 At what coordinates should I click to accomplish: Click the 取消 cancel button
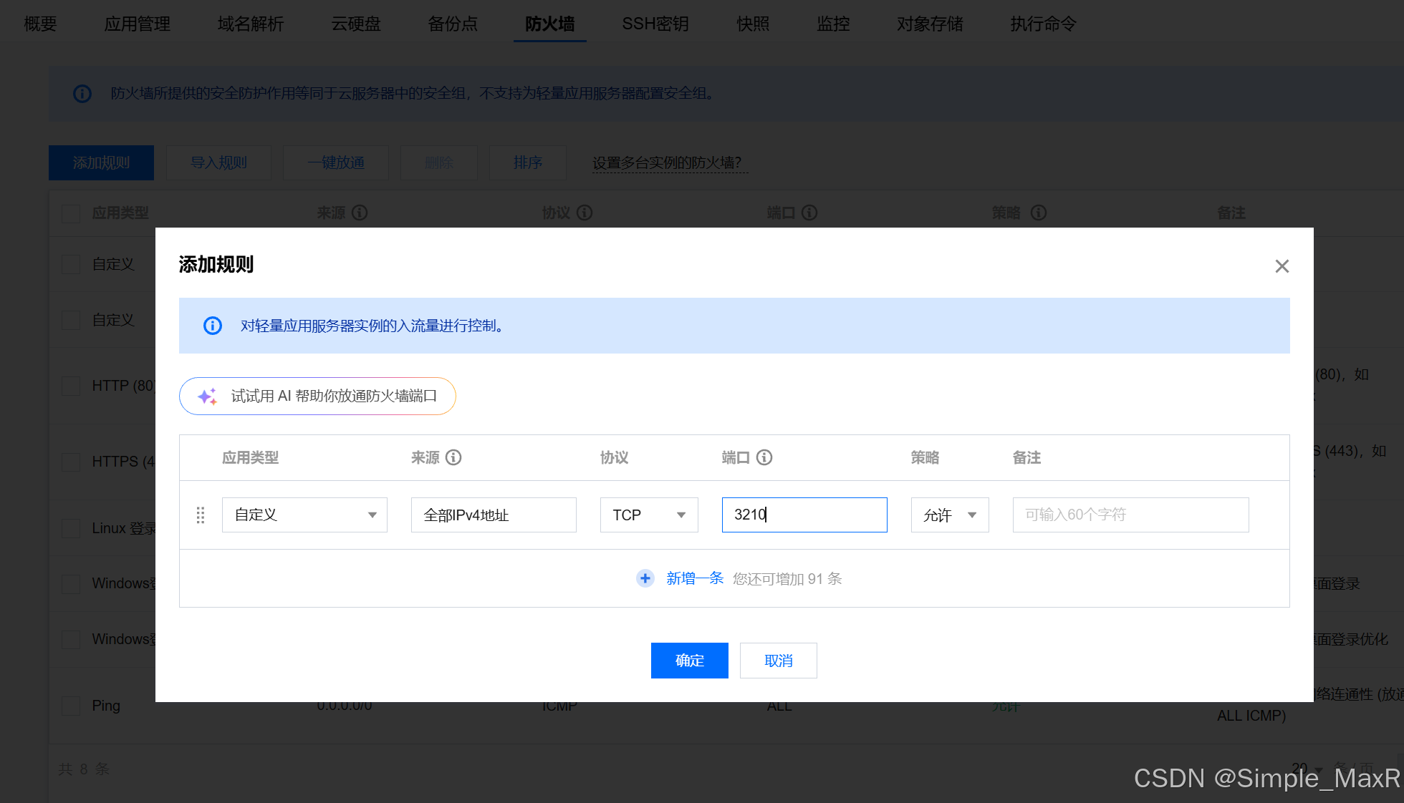pos(778,661)
